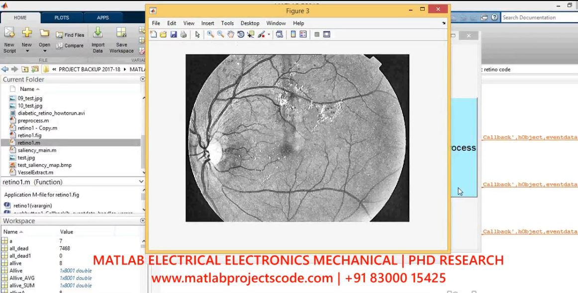Screen dimensions: 578x293
Task: Open the New dropdown in the File section
Action: [x=27, y=51]
